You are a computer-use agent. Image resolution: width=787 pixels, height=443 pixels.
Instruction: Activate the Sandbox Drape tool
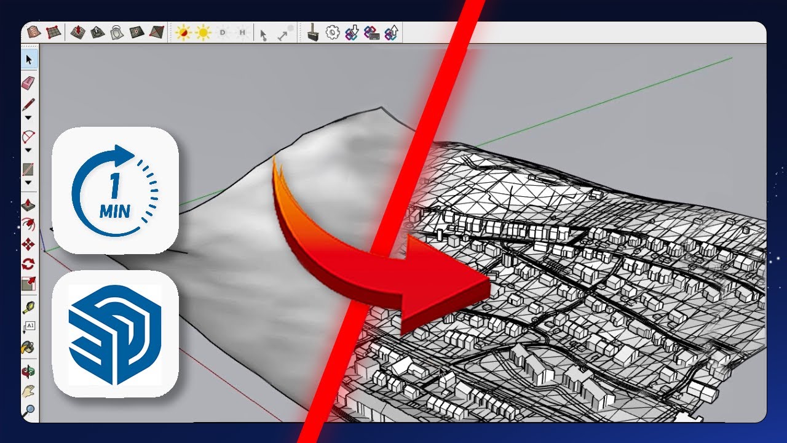[117, 33]
